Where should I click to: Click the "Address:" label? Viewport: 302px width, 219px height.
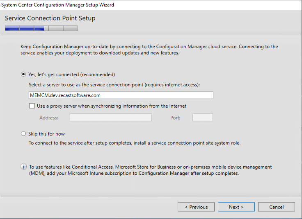48,118
